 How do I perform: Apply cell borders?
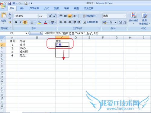[x=32, y=22]
